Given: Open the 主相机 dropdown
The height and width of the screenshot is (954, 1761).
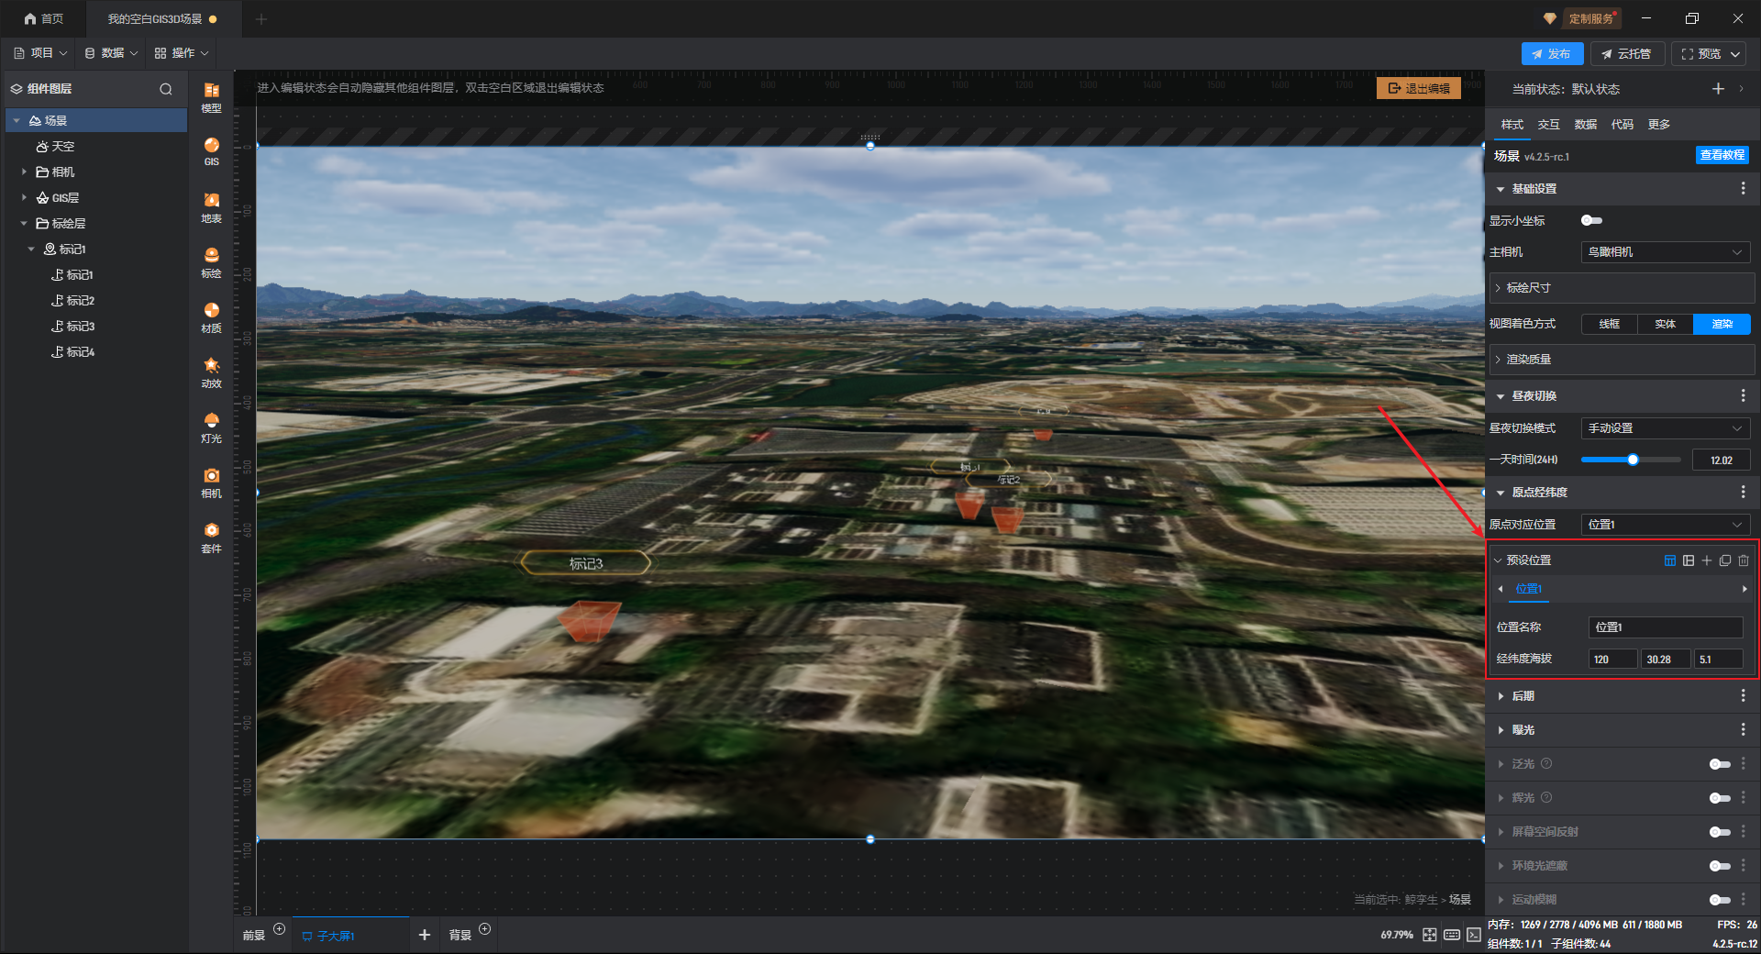Looking at the screenshot, I should (x=1665, y=252).
